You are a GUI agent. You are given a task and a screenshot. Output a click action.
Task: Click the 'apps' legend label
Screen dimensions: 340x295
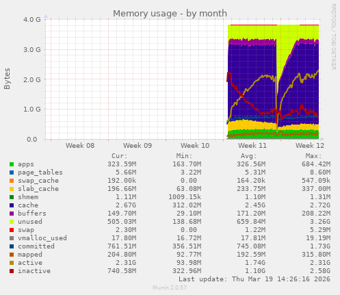click(x=26, y=164)
